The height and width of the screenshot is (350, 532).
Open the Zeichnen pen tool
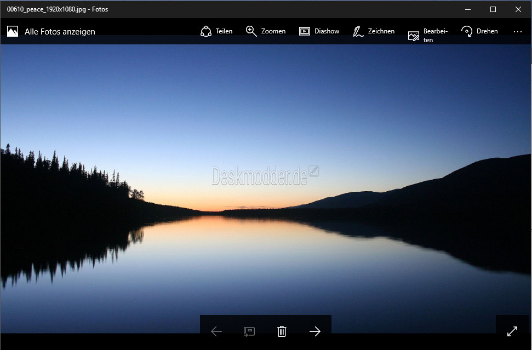358,31
